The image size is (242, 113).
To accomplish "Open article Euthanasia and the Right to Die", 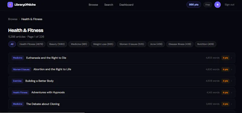I will click(x=122, y=58).
